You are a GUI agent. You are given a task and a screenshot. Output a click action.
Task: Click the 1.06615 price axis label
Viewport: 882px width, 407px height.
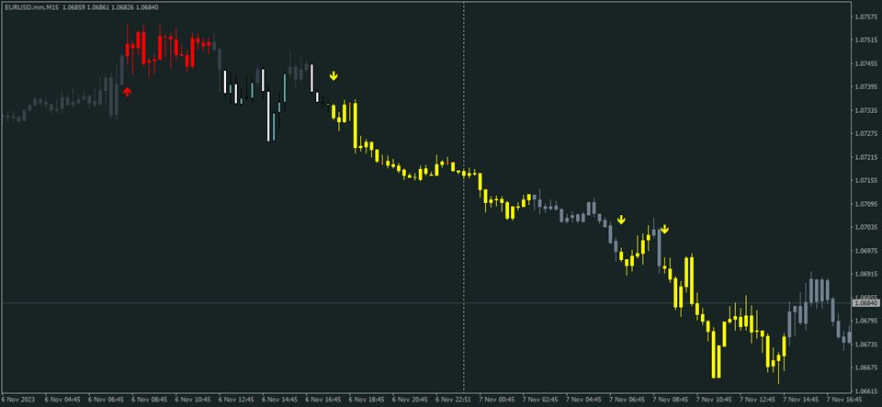point(866,390)
